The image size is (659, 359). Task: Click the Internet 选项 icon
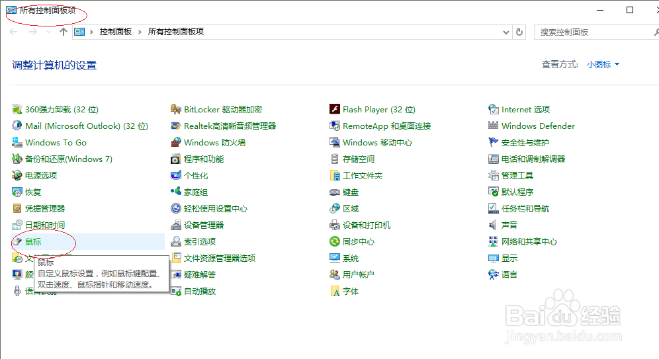[494, 110]
